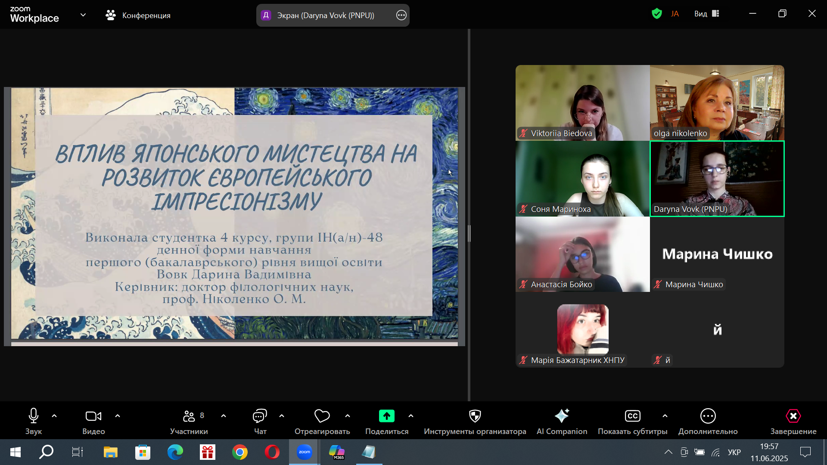The image size is (827, 465).
Task: Select Daryna Vovk (PNPU) video tile
Action: (717, 179)
